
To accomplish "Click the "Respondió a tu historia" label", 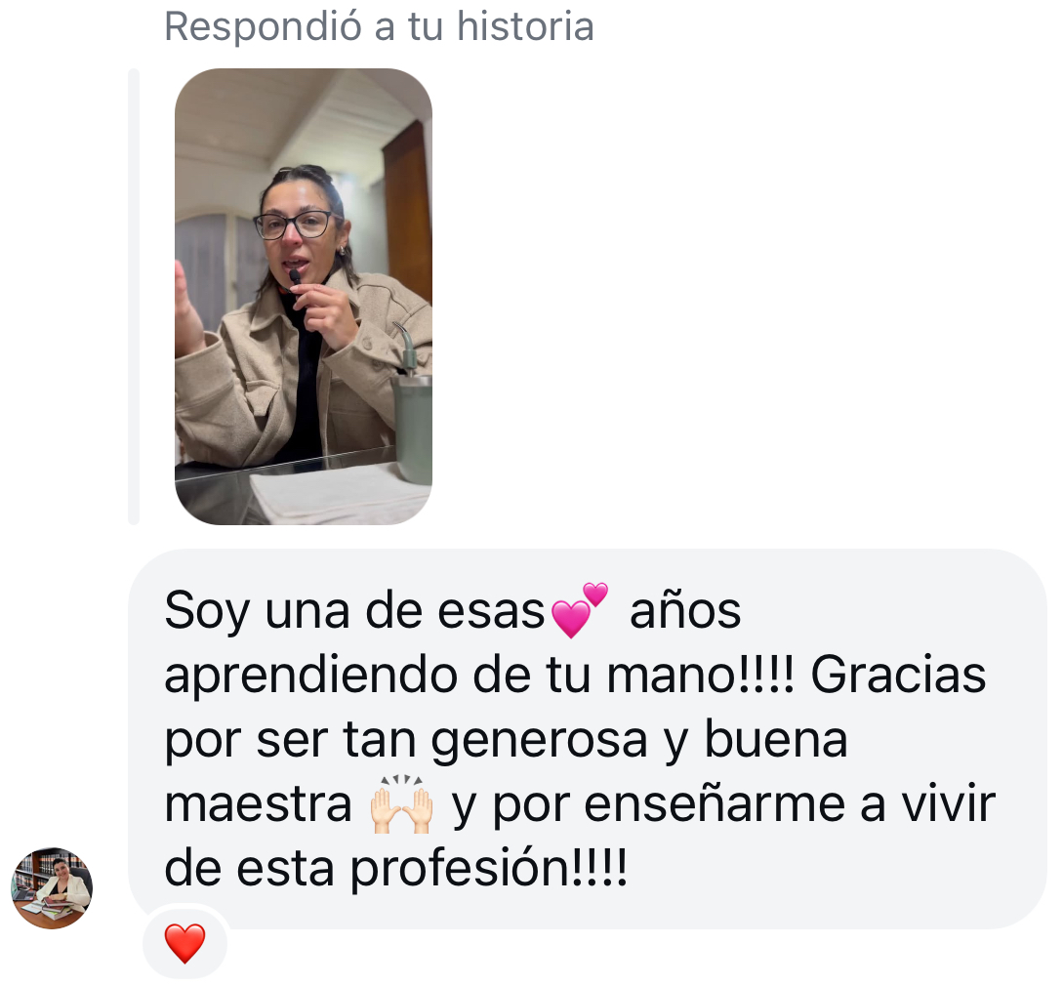I will [379, 26].
